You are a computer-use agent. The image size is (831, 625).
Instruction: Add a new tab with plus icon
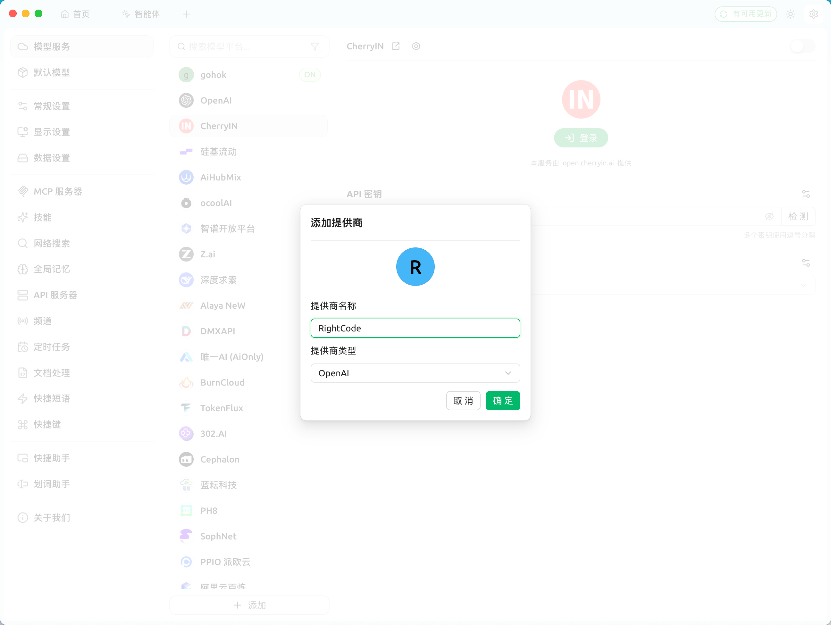(x=187, y=14)
